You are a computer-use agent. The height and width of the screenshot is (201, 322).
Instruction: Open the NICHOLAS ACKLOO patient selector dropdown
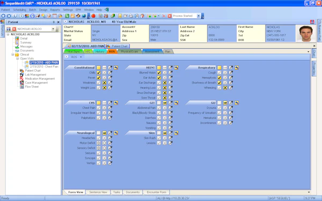[53, 29]
